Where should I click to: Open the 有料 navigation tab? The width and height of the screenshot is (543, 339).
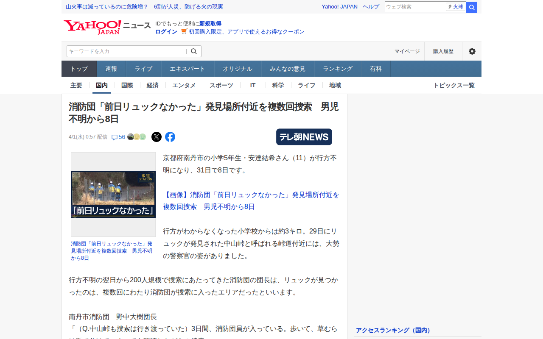tap(376, 69)
